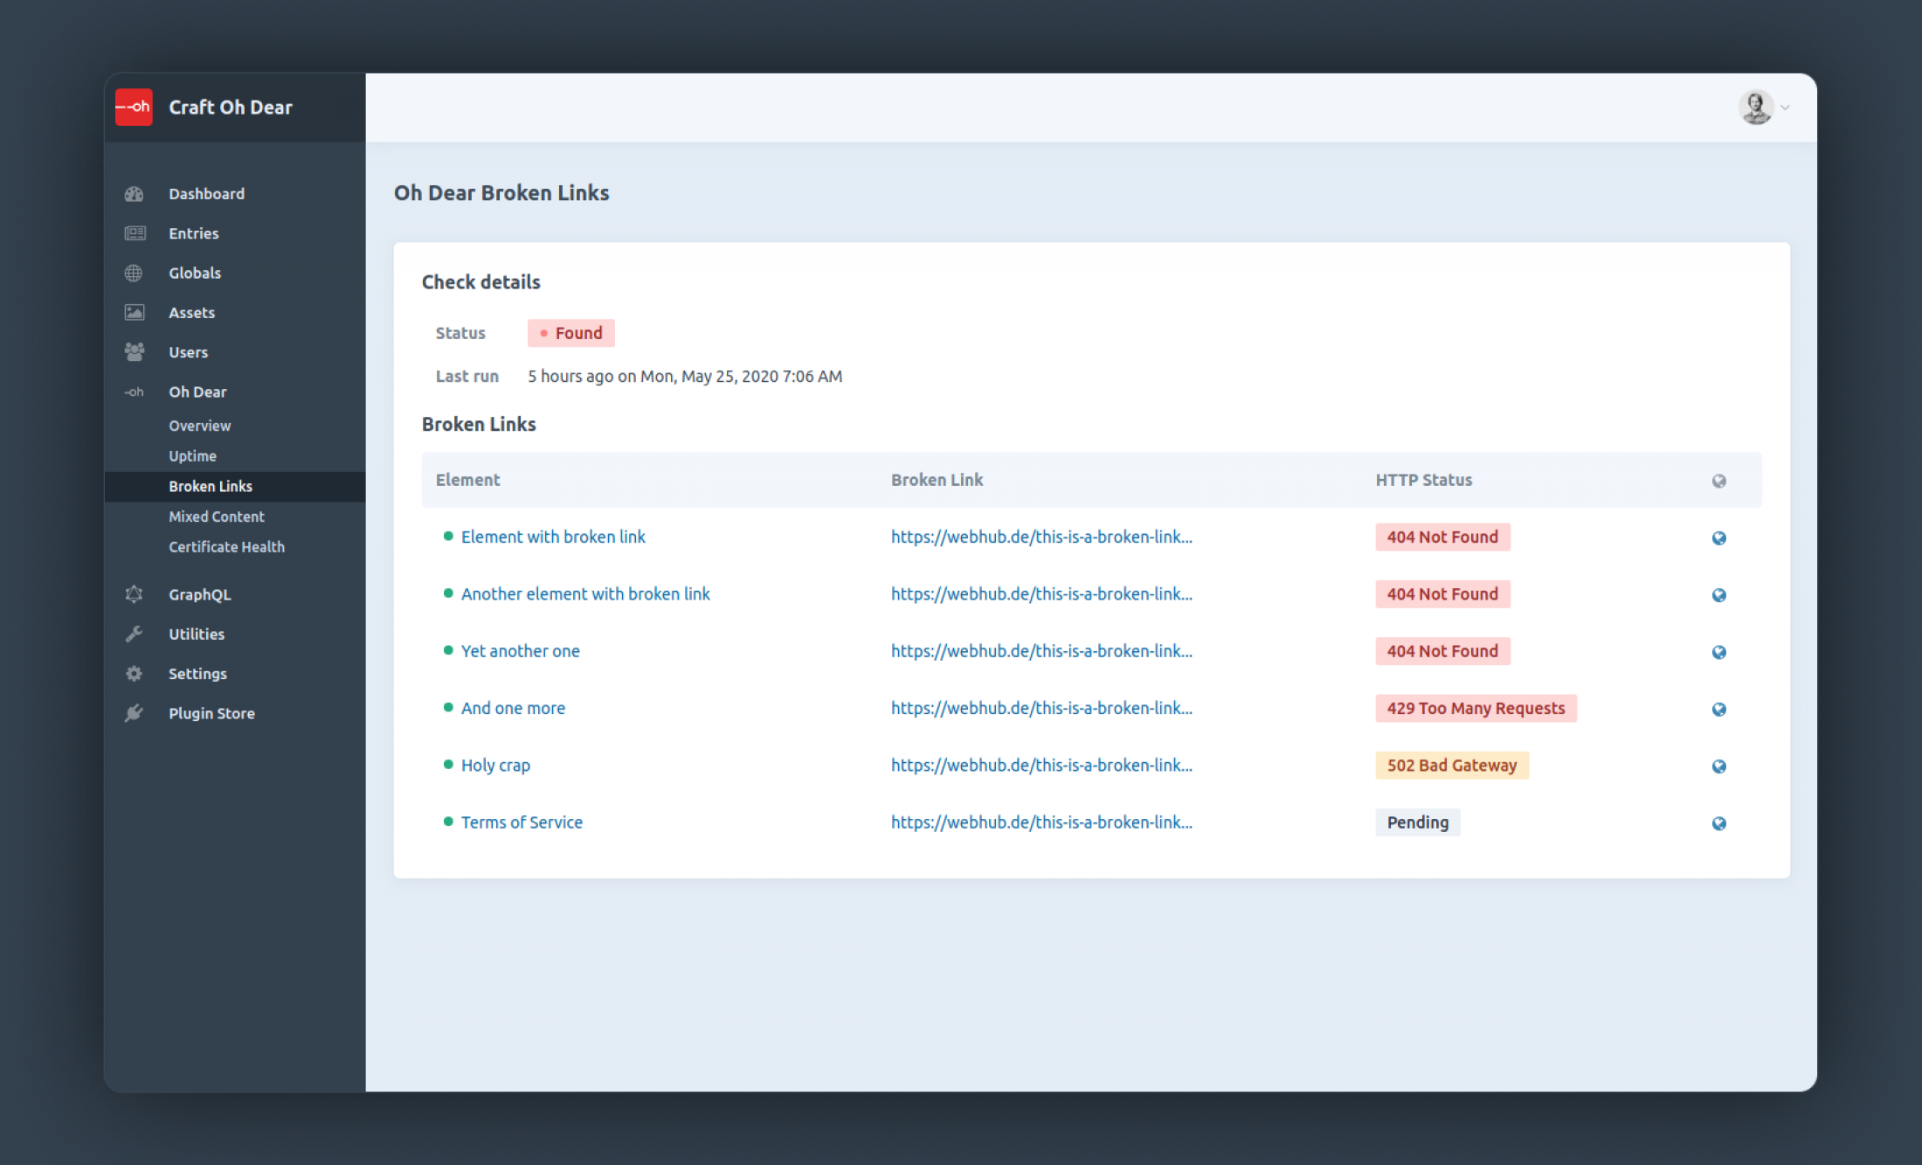Screen dimensions: 1922x1165
Task: Open globe icon for Yet another one row
Action: 1718,652
